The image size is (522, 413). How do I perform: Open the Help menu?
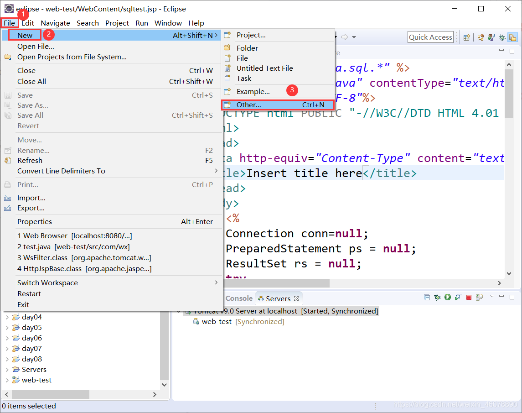point(196,23)
